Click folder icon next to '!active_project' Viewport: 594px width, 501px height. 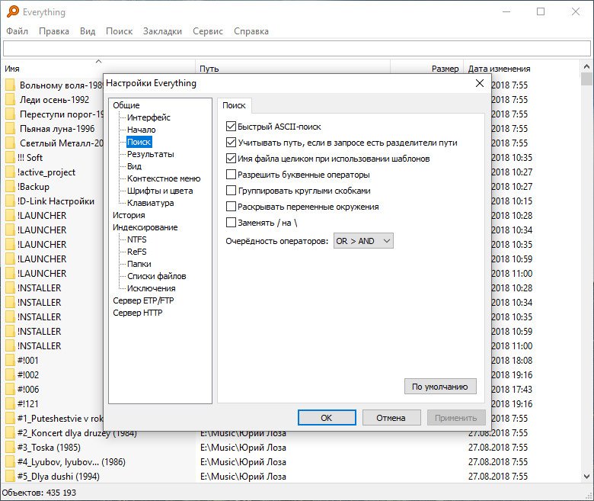click(x=10, y=172)
